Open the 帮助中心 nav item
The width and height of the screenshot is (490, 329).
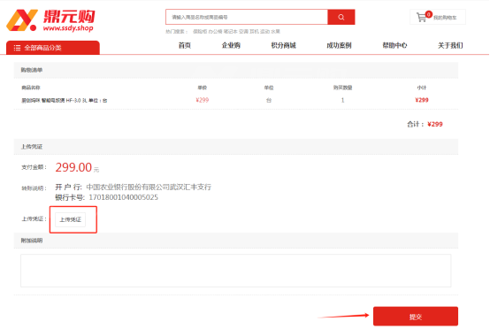(394, 46)
